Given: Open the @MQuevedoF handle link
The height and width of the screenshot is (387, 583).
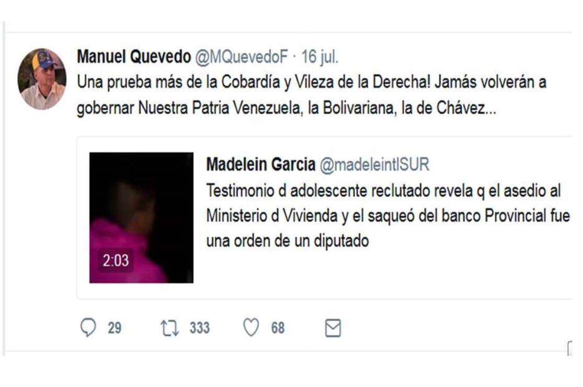Looking at the screenshot, I should click(x=242, y=57).
